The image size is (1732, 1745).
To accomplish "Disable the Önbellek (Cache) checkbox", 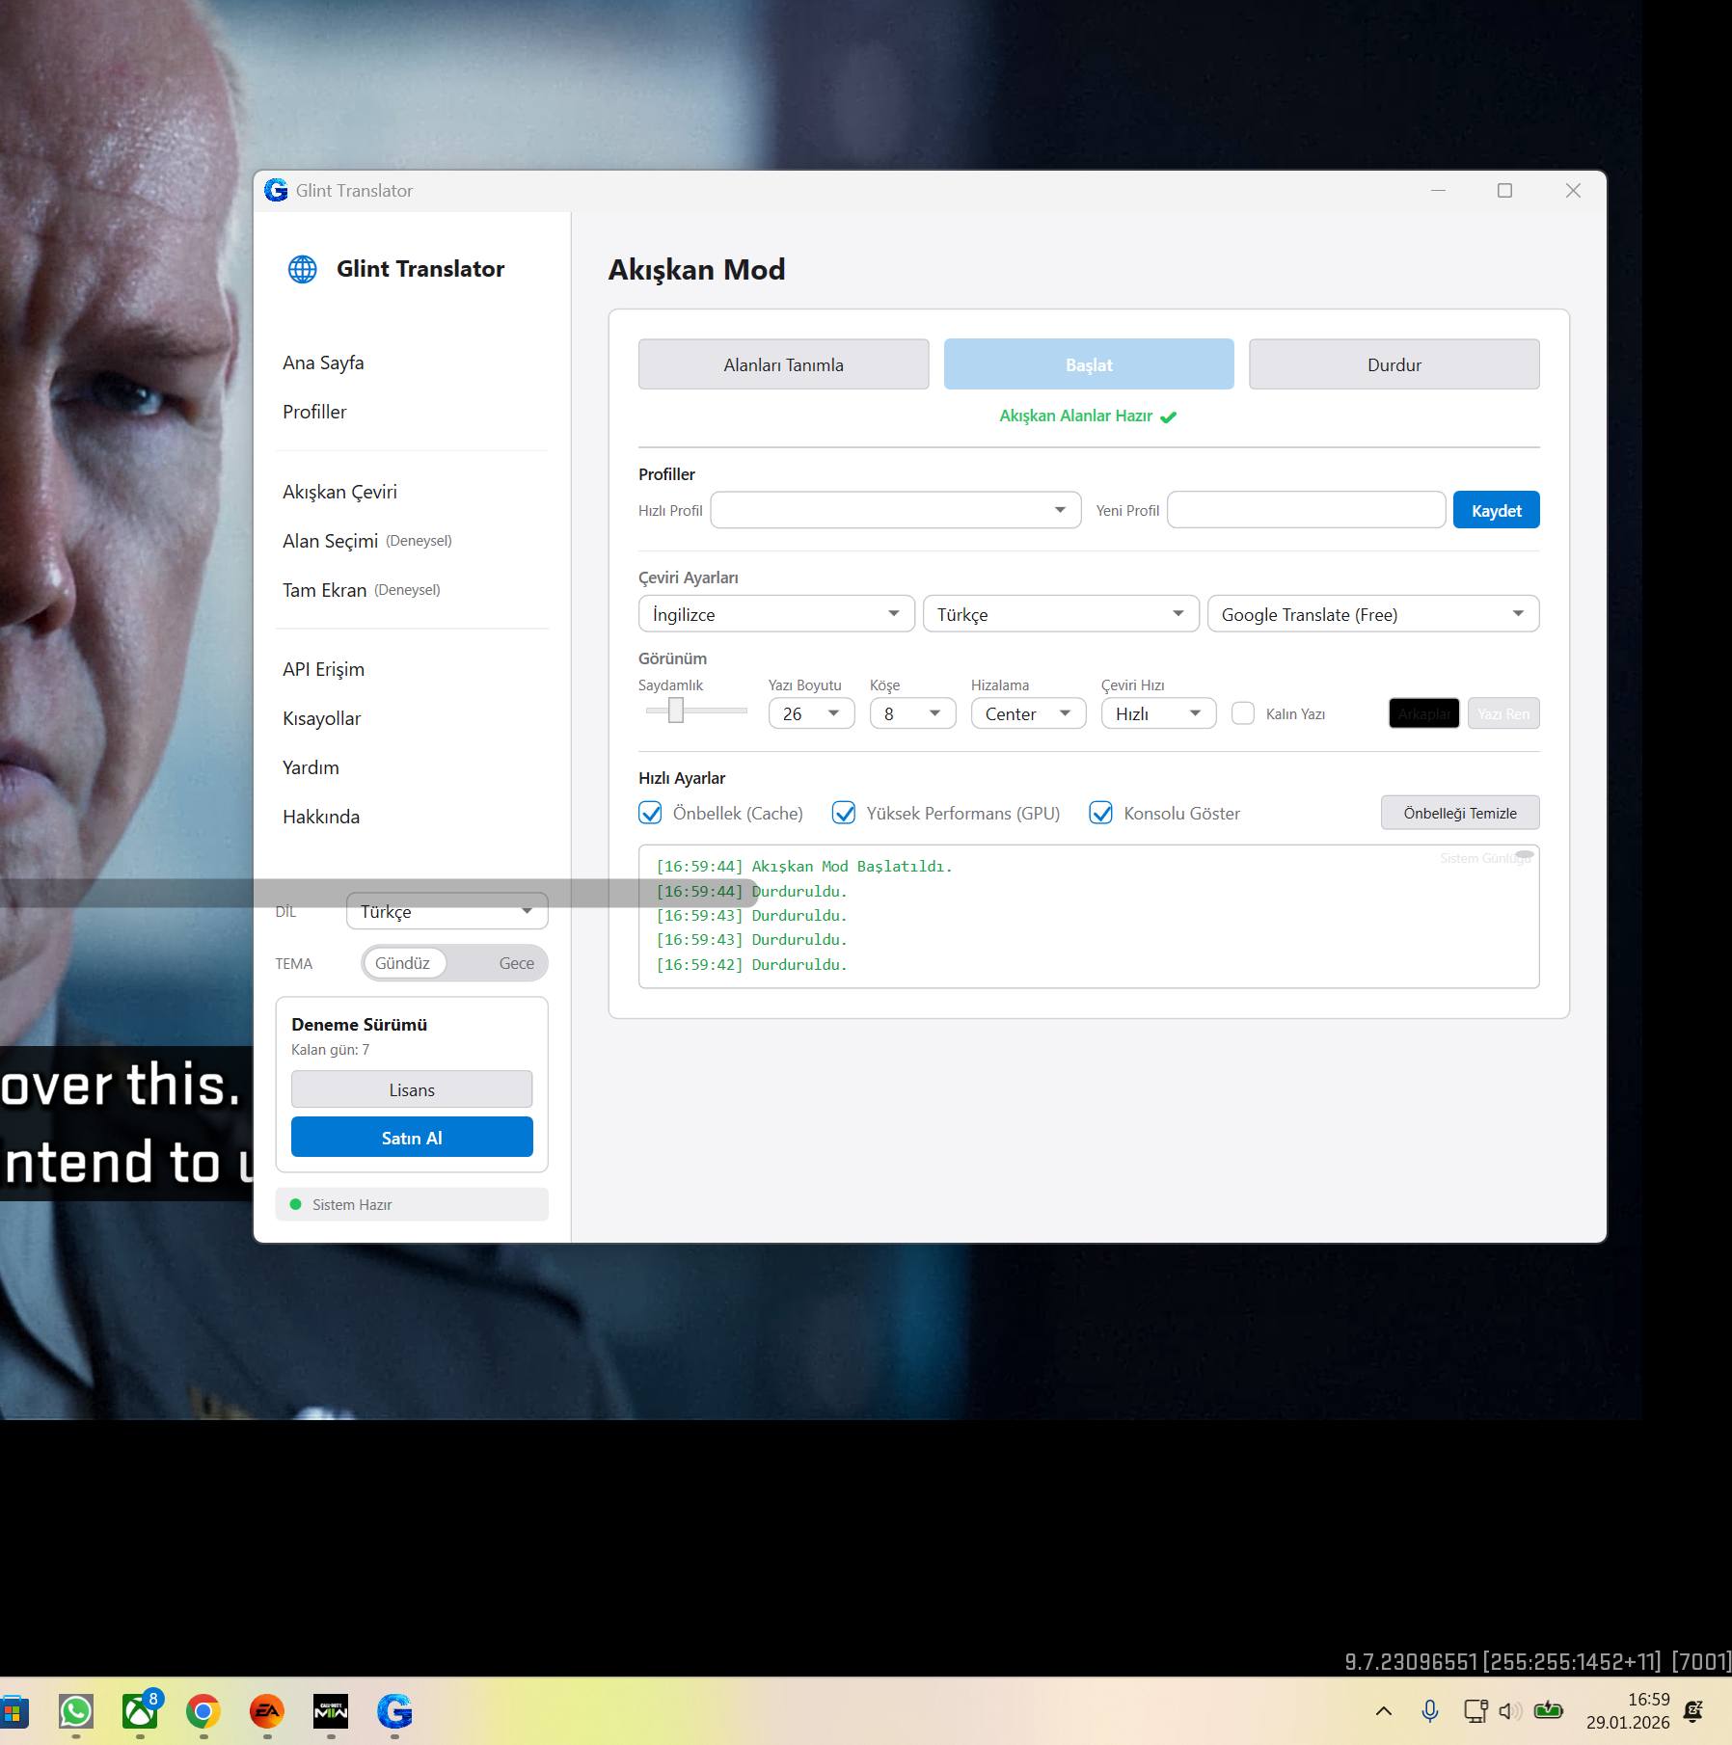I will 651,813.
